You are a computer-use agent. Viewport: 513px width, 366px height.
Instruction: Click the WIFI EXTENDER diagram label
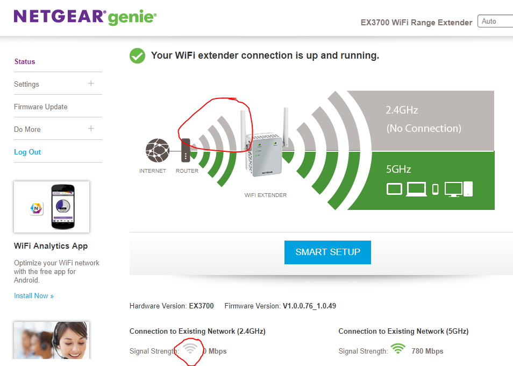tap(265, 195)
